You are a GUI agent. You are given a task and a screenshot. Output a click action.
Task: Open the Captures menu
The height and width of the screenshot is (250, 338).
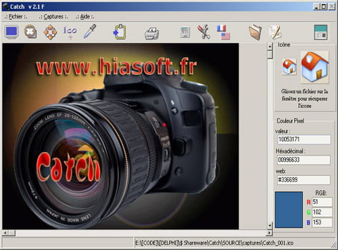53,17
